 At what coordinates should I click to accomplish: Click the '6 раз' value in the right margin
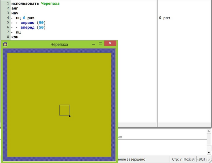coord(164,18)
